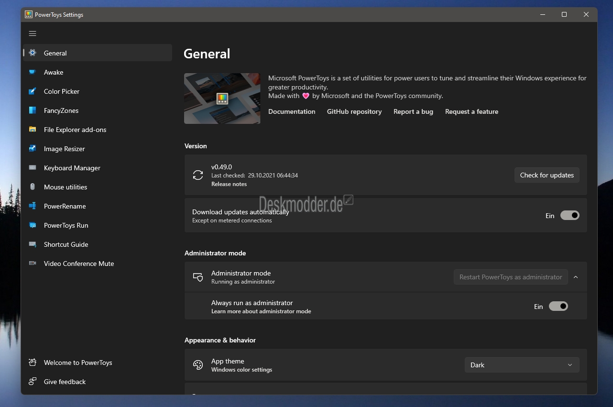Select Mouse utilities in the sidebar
Image resolution: width=613 pixels, height=407 pixels.
pyautogui.click(x=98, y=187)
